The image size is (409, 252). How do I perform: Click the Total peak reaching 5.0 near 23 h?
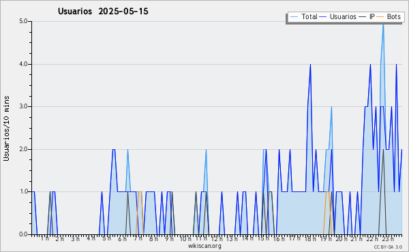pos(383,25)
